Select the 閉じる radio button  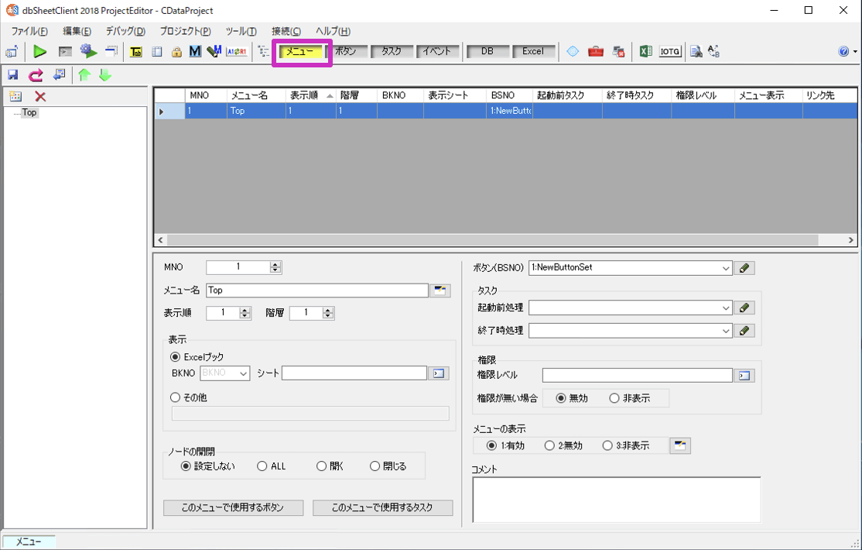click(375, 466)
